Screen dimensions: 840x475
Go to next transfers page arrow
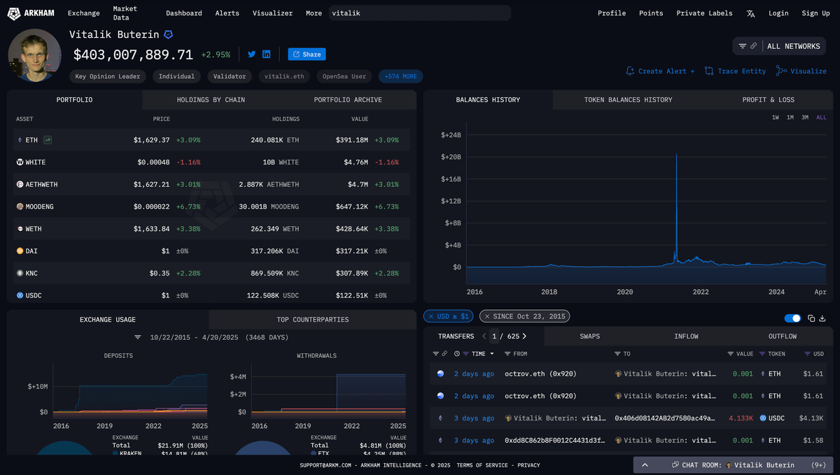click(x=524, y=336)
